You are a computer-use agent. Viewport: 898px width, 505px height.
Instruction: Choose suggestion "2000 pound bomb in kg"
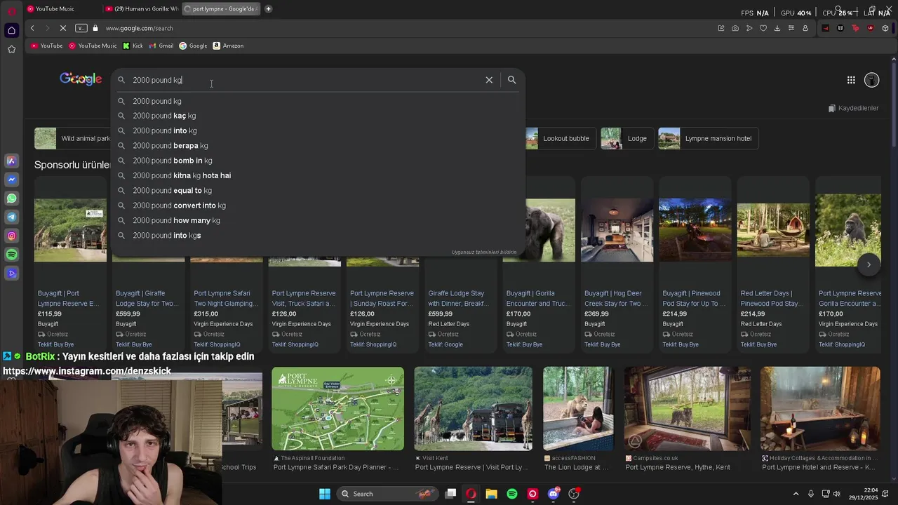(x=318, y=161)
